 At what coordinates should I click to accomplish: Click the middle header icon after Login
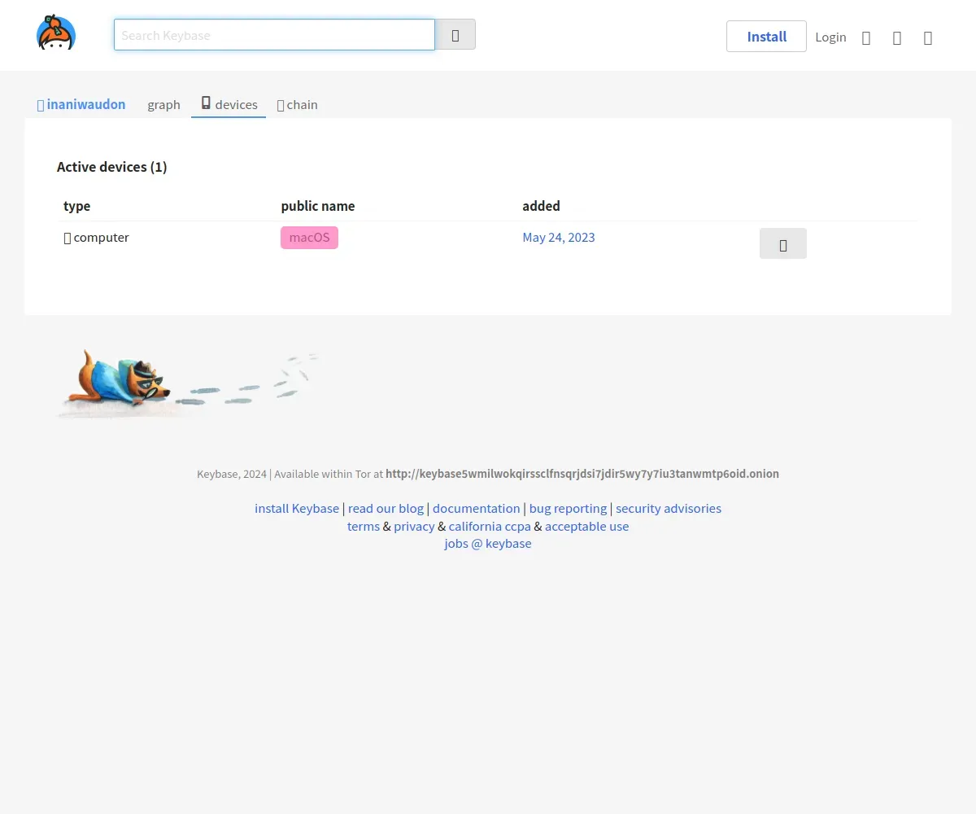point(897,37)
